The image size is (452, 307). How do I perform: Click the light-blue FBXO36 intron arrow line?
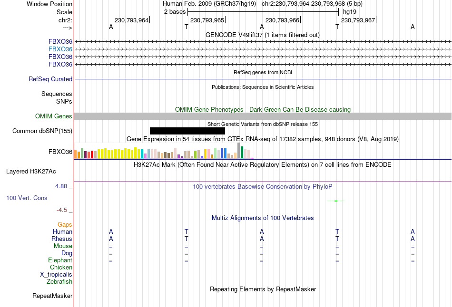click(x=263, y=49)
